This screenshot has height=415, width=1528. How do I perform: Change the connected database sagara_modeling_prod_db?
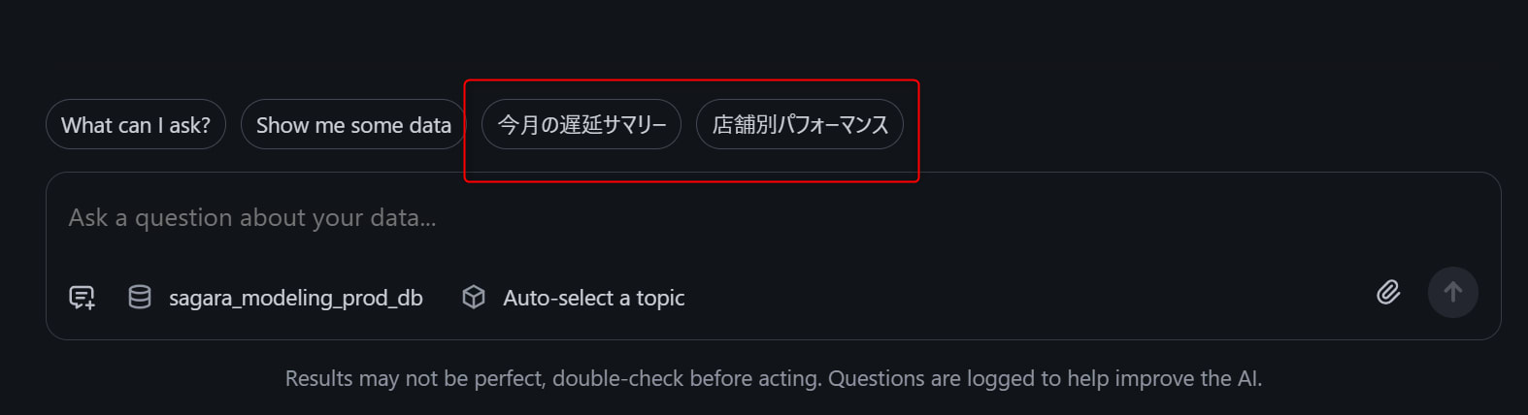pos(295,298)
